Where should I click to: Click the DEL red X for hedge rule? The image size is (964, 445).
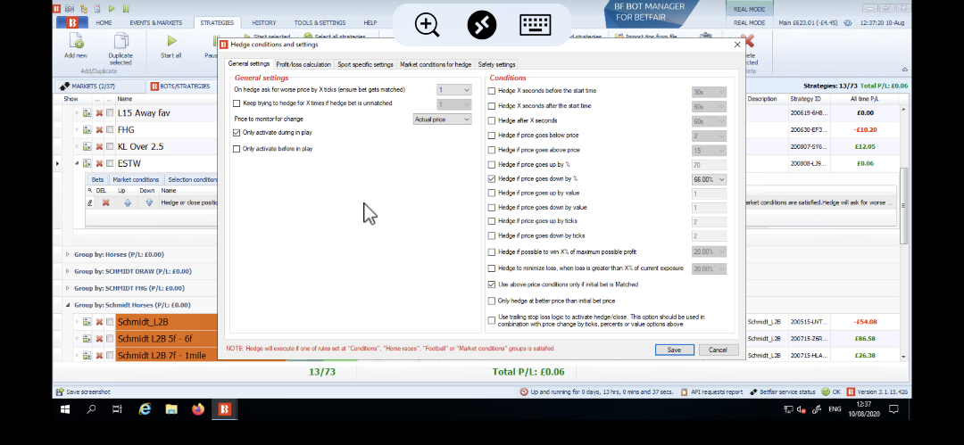pyautogui.click(x=105, y=202)
